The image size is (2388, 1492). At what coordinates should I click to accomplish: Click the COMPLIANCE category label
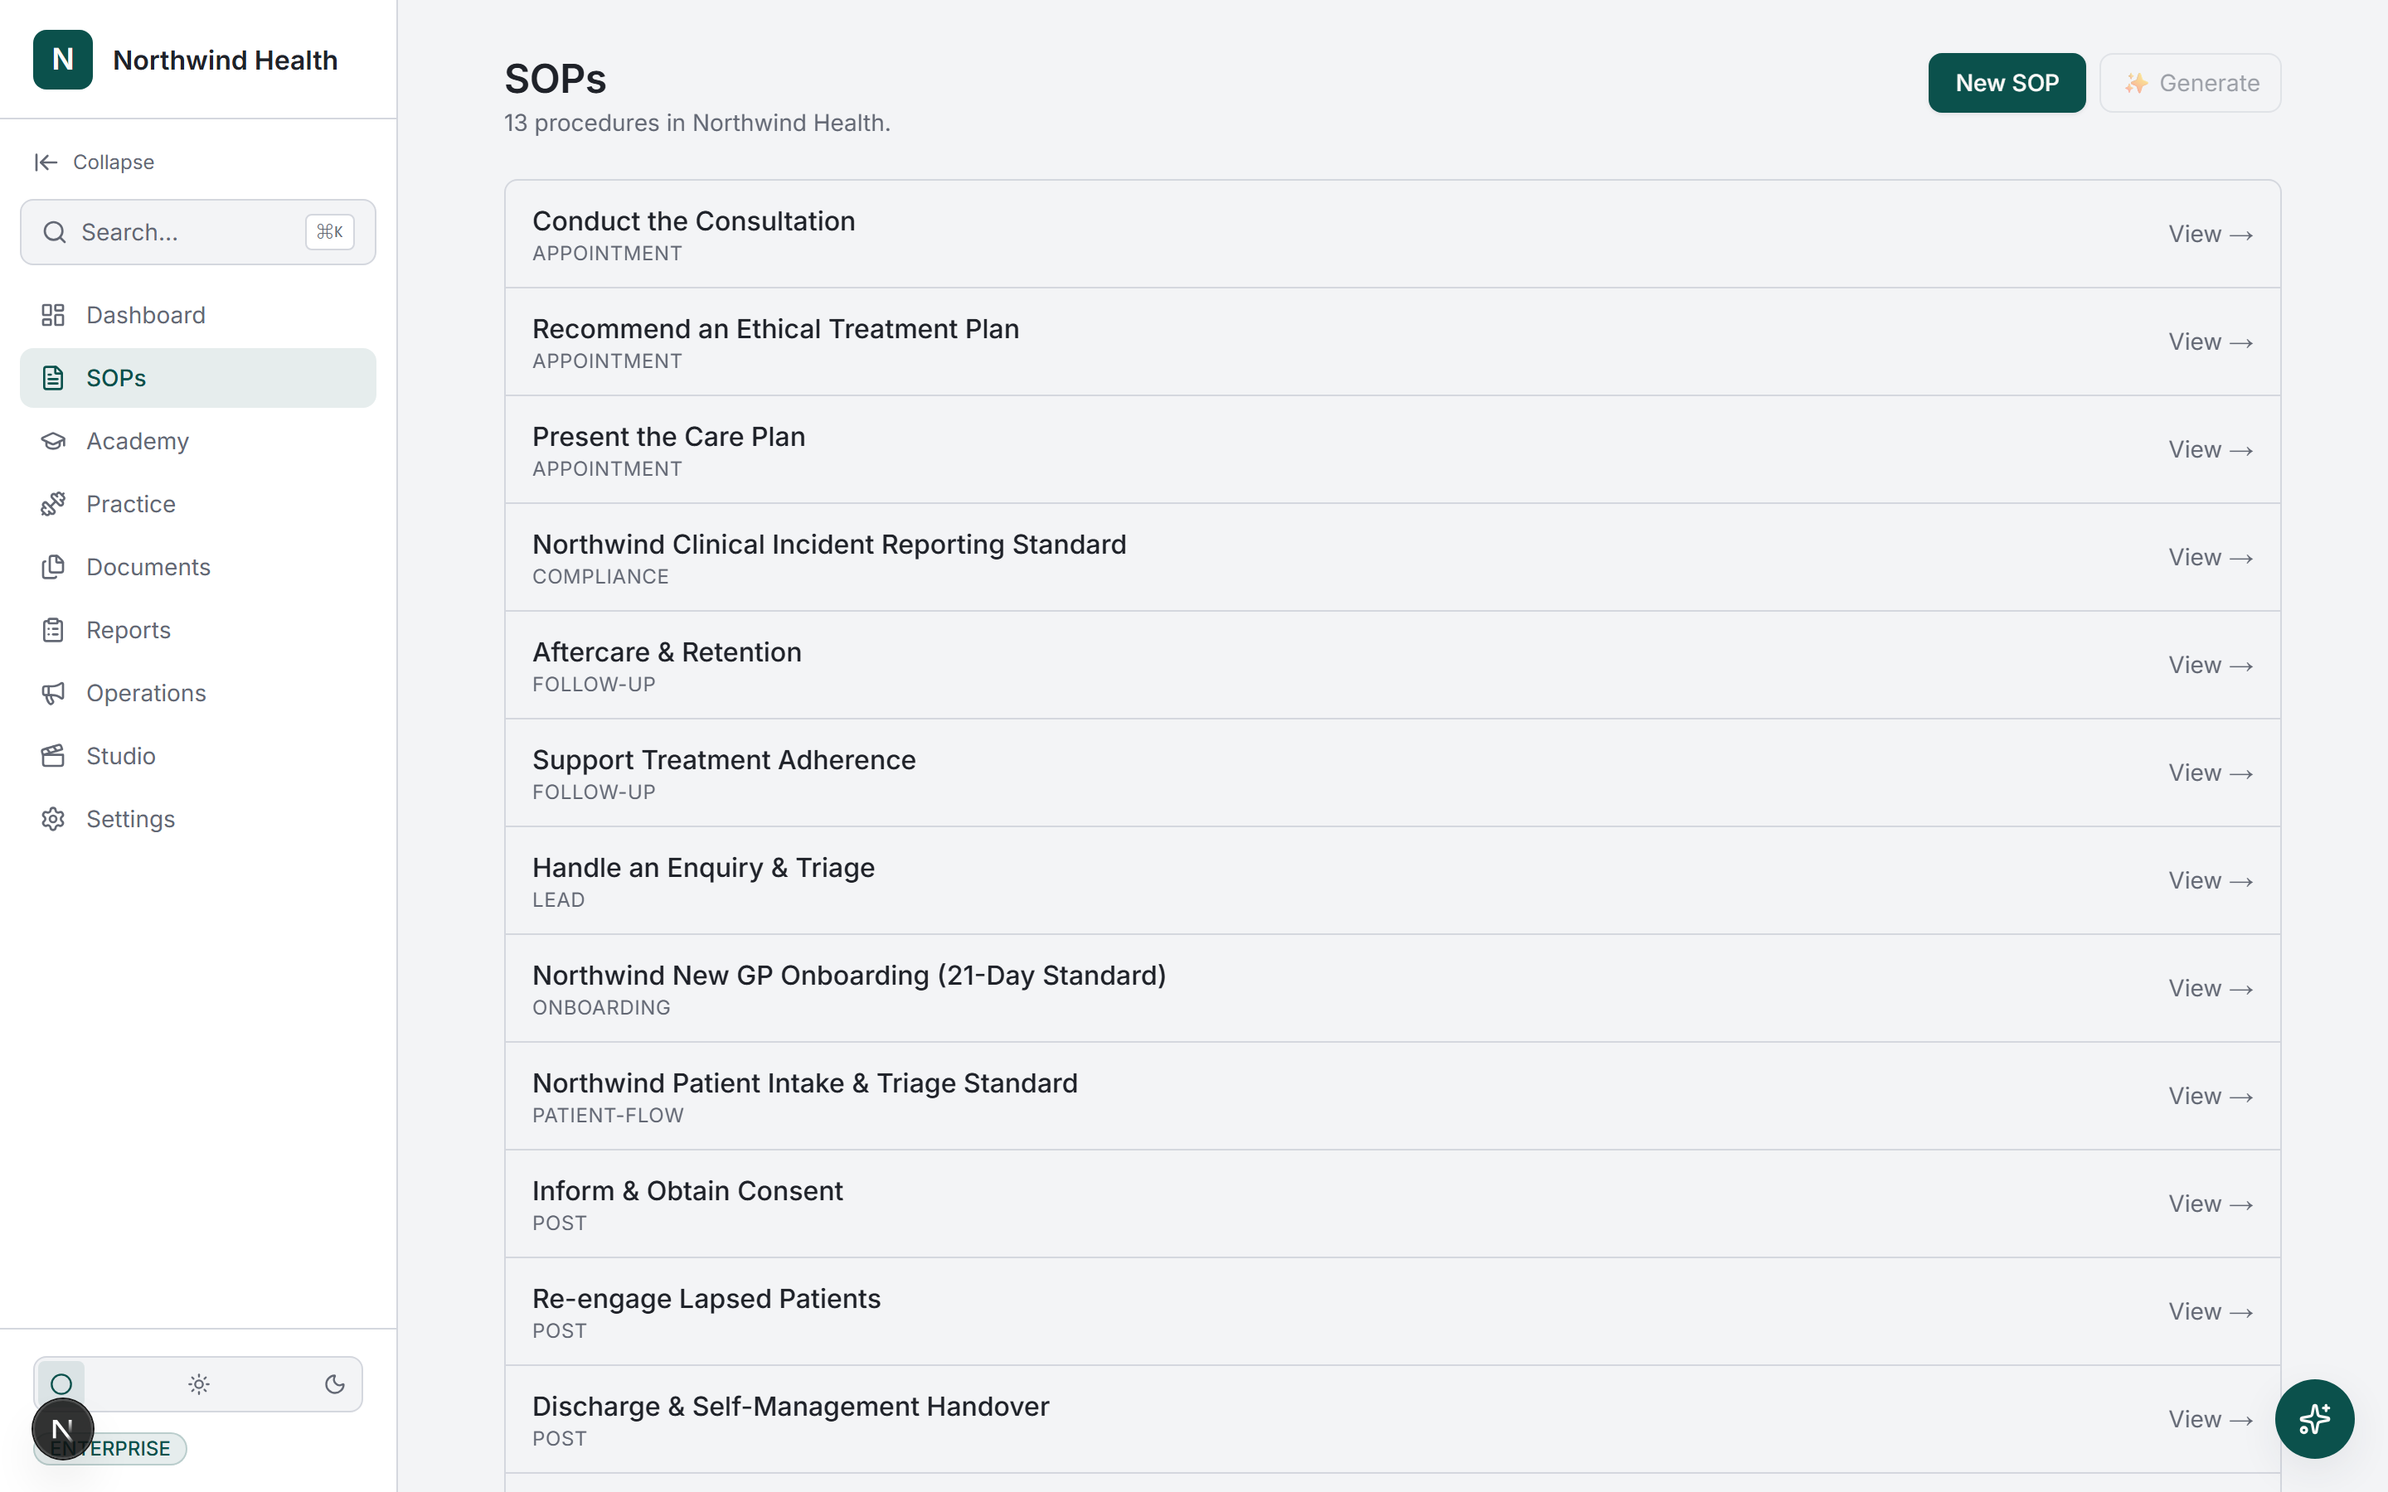click(600, 576)
